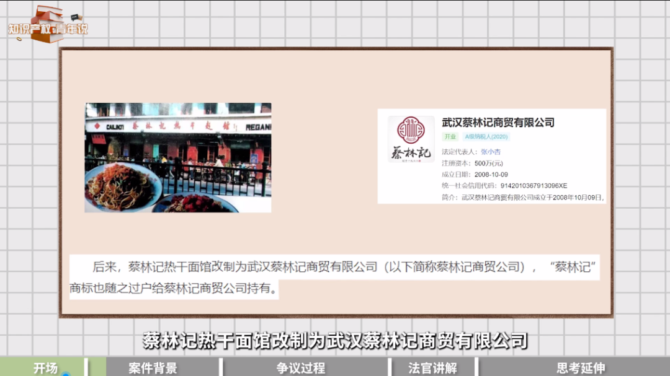Click the blue progress marker under 开场
The width and height of the screenshot is (670, 376).
66,374
